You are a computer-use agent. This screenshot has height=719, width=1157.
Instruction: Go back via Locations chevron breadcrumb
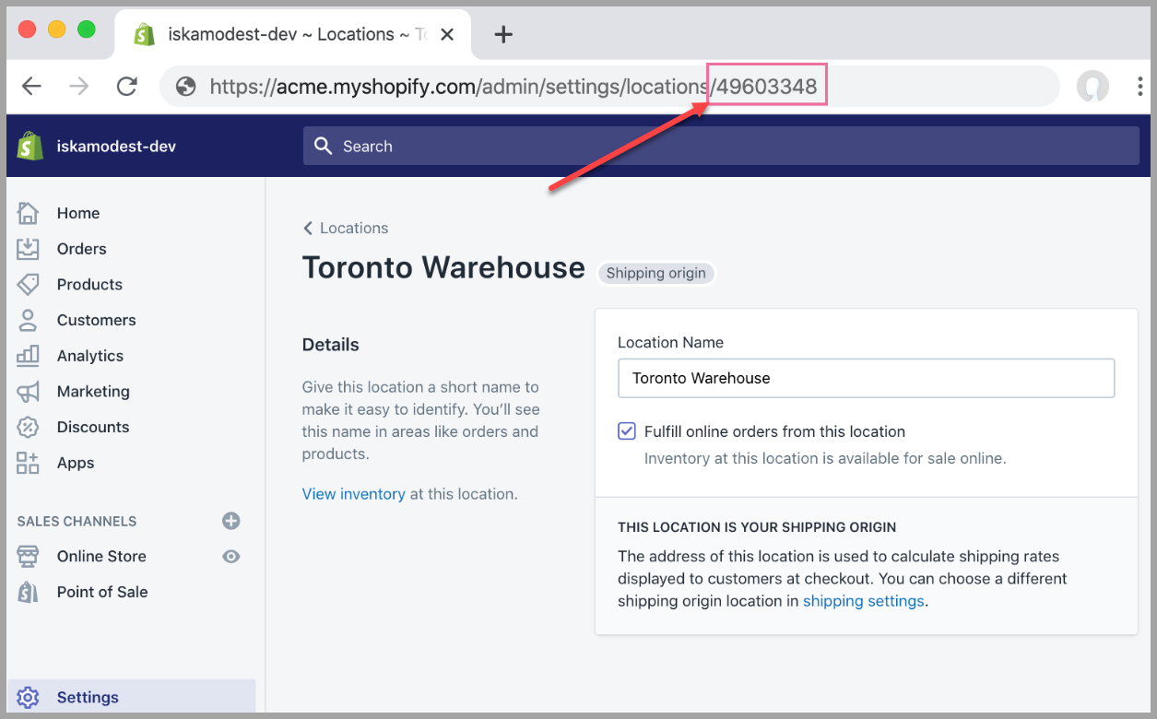click(346, 228)
